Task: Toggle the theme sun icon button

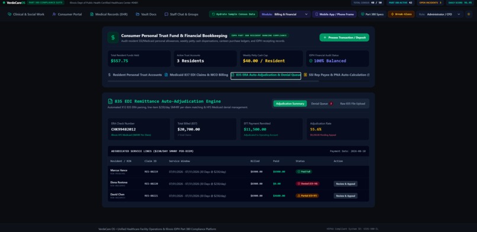Action: [x=469, y=14]
